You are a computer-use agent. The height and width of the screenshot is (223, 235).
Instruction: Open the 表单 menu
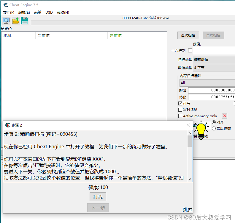coord(38,12)
